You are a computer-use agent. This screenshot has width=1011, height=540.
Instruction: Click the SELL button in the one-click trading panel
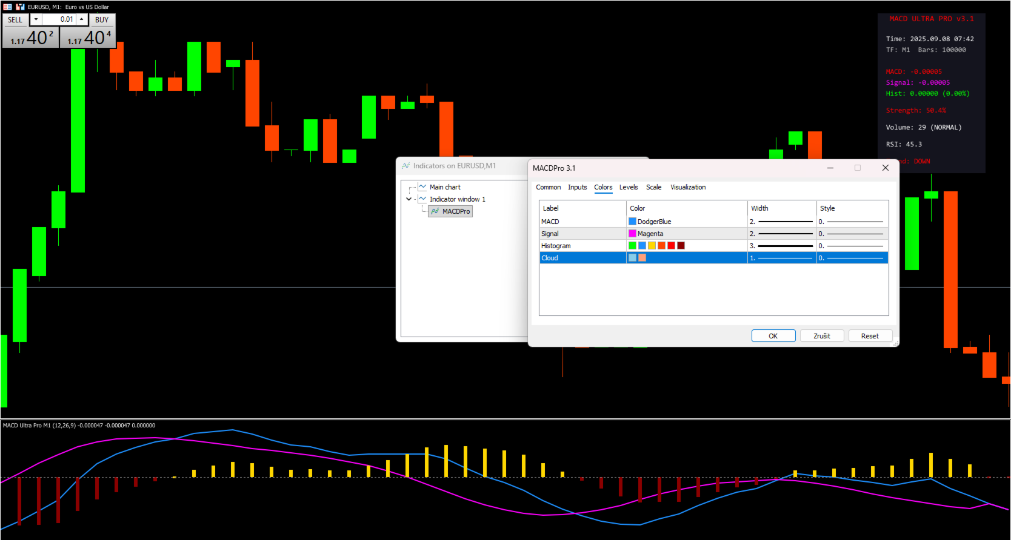coord(15,19)
